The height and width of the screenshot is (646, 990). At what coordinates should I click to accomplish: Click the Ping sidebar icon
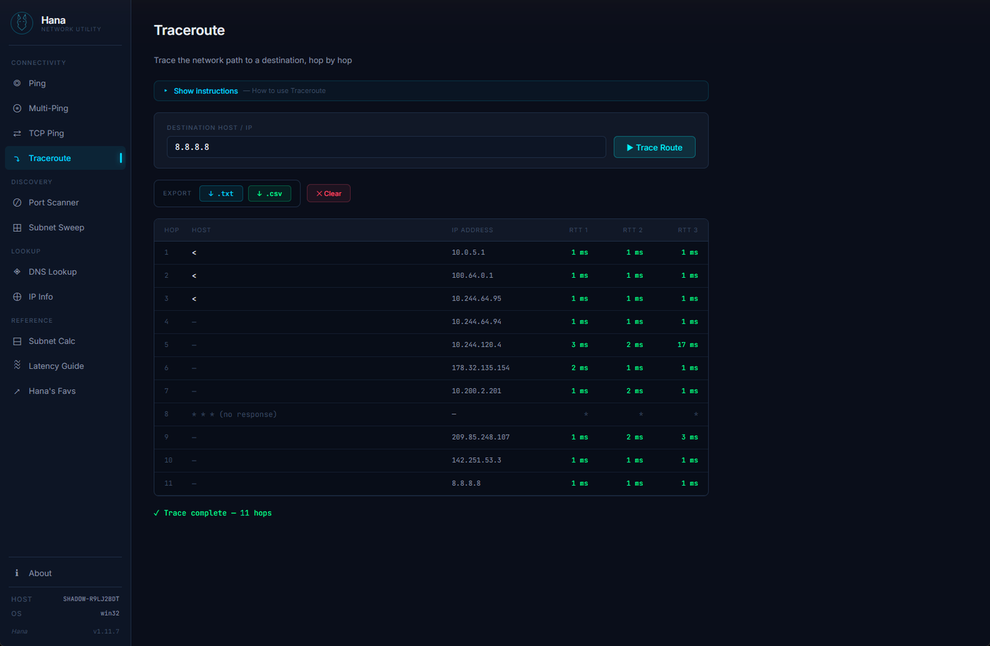point(17,83)
